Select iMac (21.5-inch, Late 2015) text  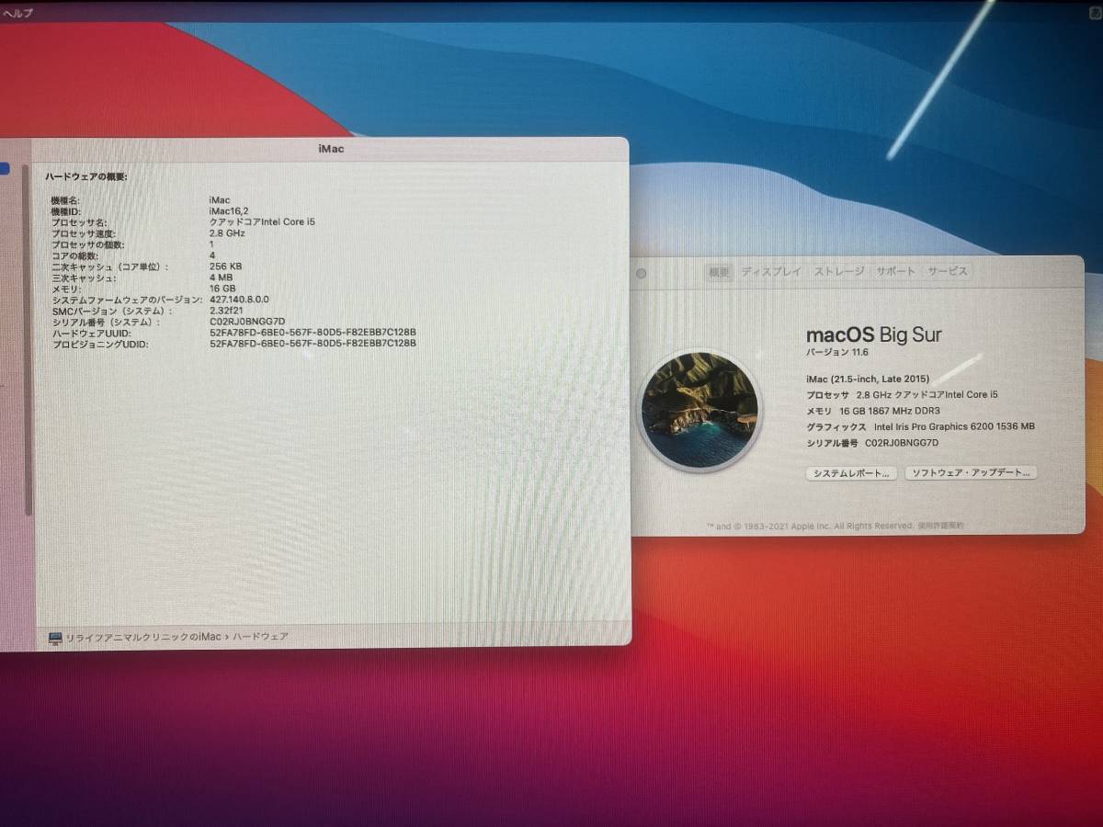(867, 379)
